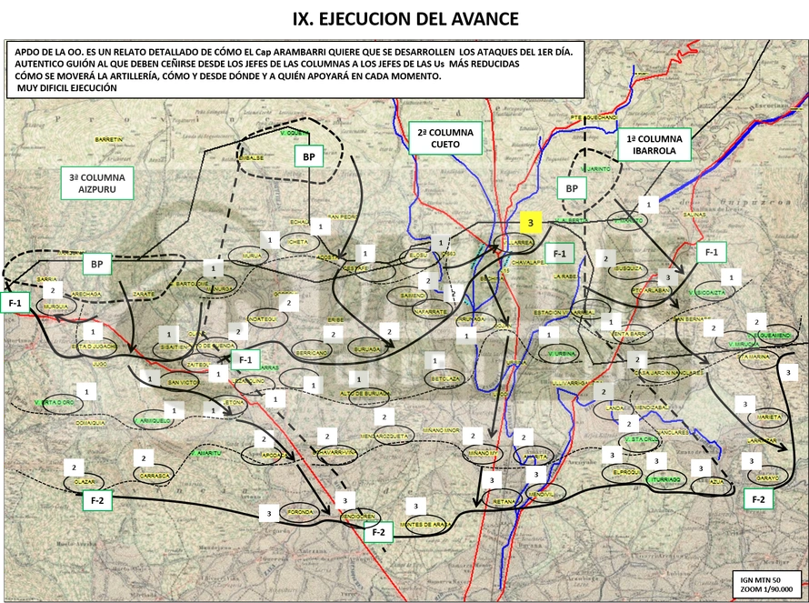The height and width of the screenshot is (603, 809).
Task: Click the 1ª COLUMNA IBARROLA label box
Action: click(654, 145)
